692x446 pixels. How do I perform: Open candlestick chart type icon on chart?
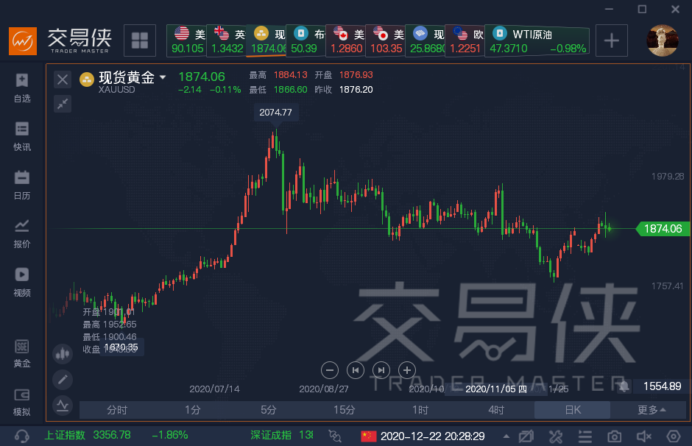tap(63, 354)
